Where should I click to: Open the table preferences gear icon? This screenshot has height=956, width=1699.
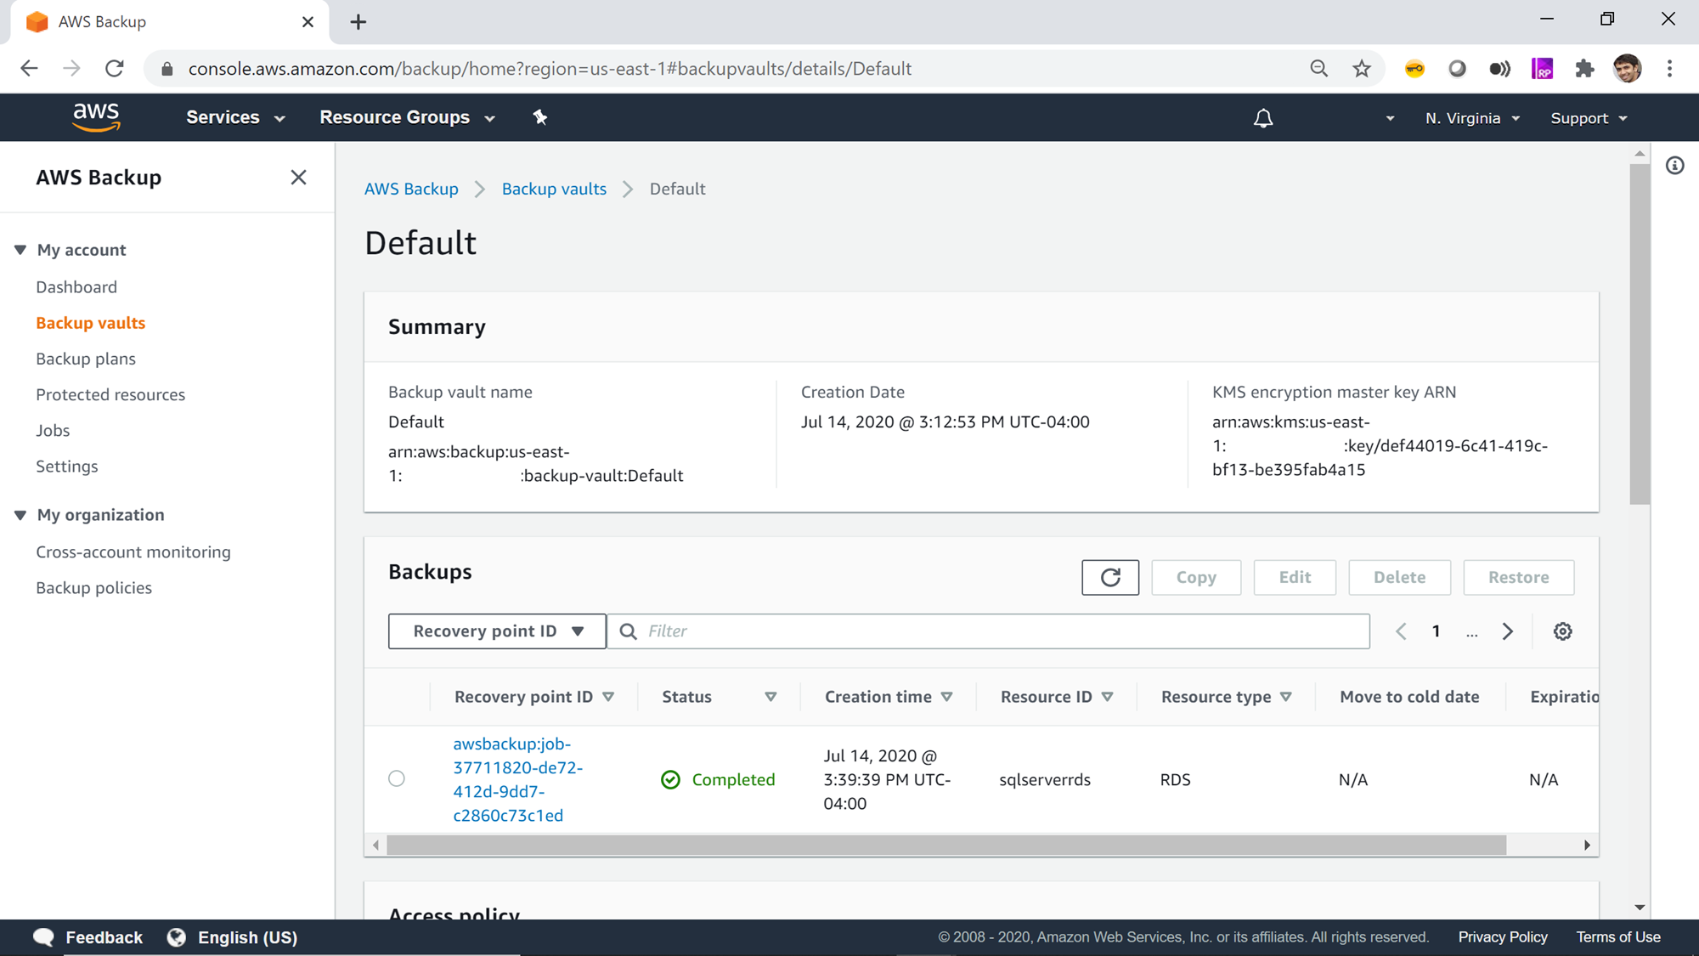coord(1562,631)
